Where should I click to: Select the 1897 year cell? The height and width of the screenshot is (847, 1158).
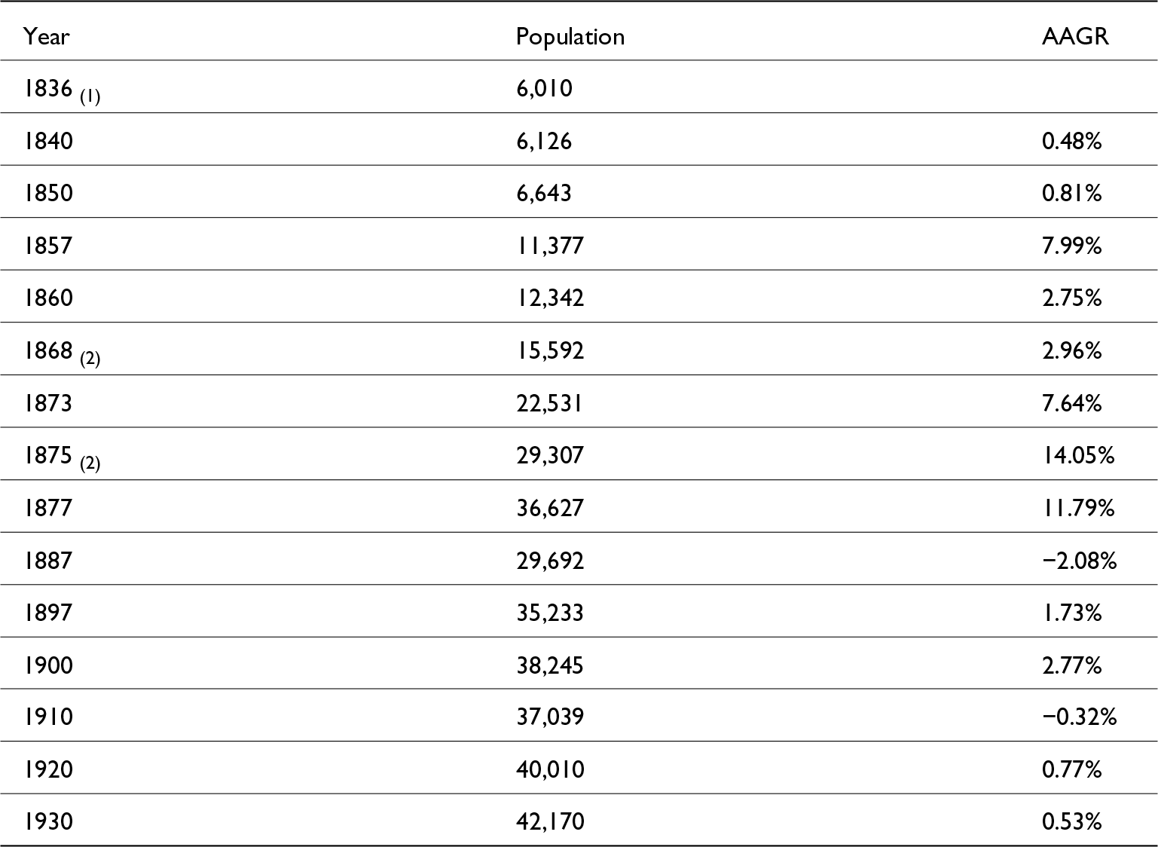pos(48,612)
